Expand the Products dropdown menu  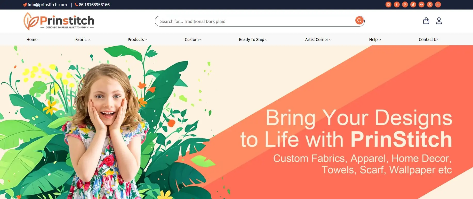click(x=137, y=39)
